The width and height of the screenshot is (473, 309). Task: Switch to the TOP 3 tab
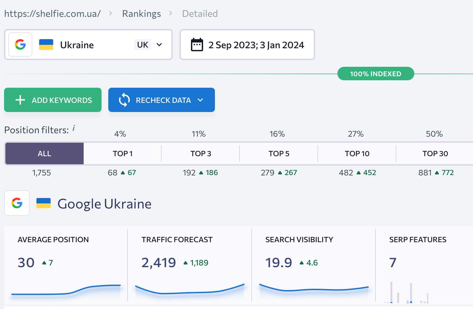[x=200, y=153]
